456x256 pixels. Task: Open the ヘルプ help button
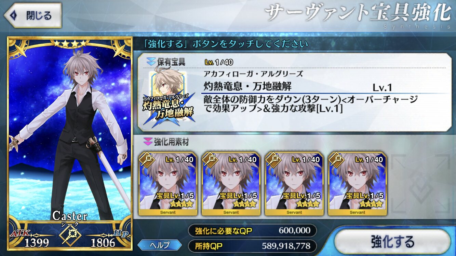pyautogui.click(x=160, y=245)
